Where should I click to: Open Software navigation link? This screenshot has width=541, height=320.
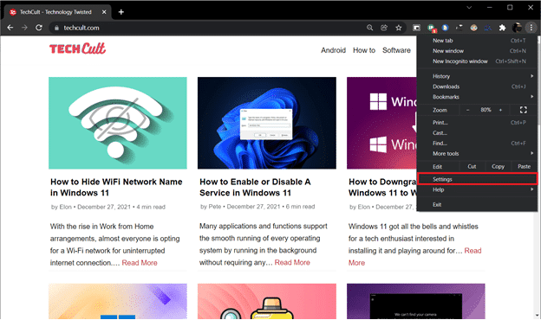[396, 50]
